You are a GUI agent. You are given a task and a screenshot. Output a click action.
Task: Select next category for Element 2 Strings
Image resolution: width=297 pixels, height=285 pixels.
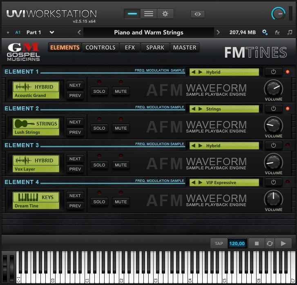coord(200,109)
